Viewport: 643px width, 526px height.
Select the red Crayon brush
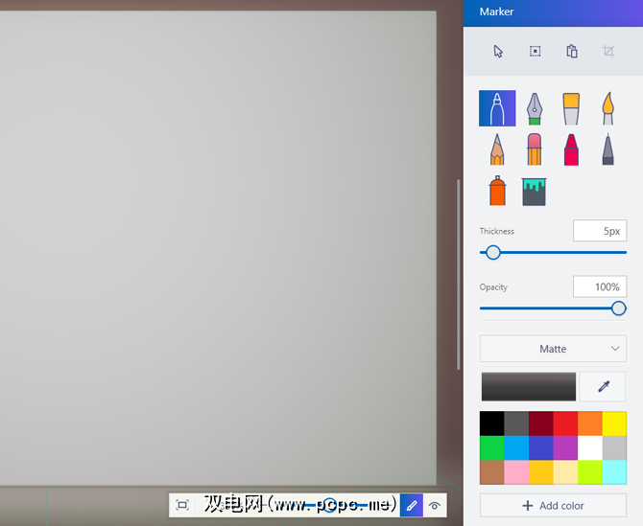571,149
